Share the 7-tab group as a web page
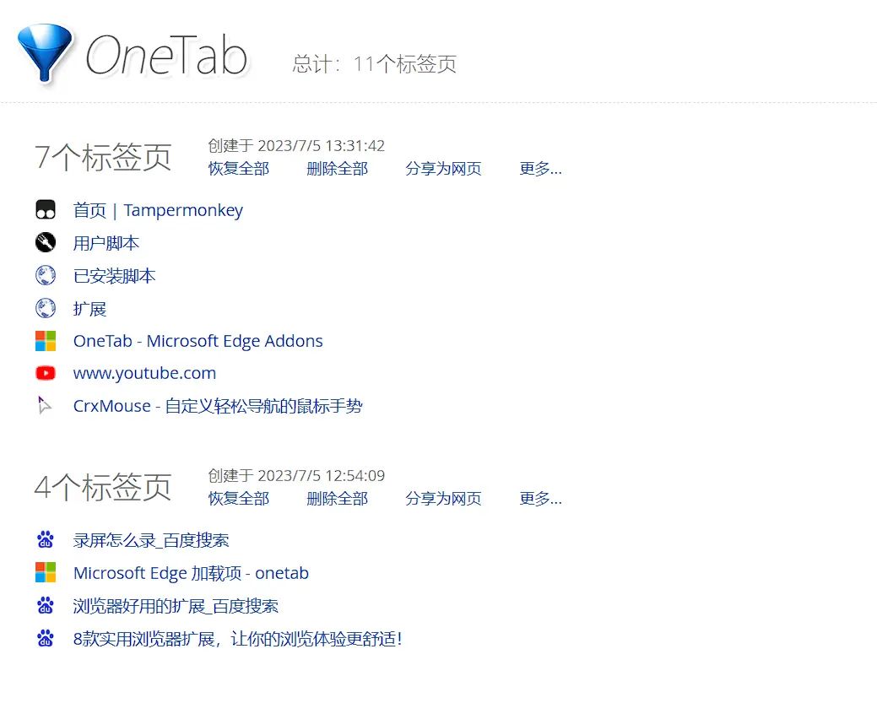 (x=443, y=169)
